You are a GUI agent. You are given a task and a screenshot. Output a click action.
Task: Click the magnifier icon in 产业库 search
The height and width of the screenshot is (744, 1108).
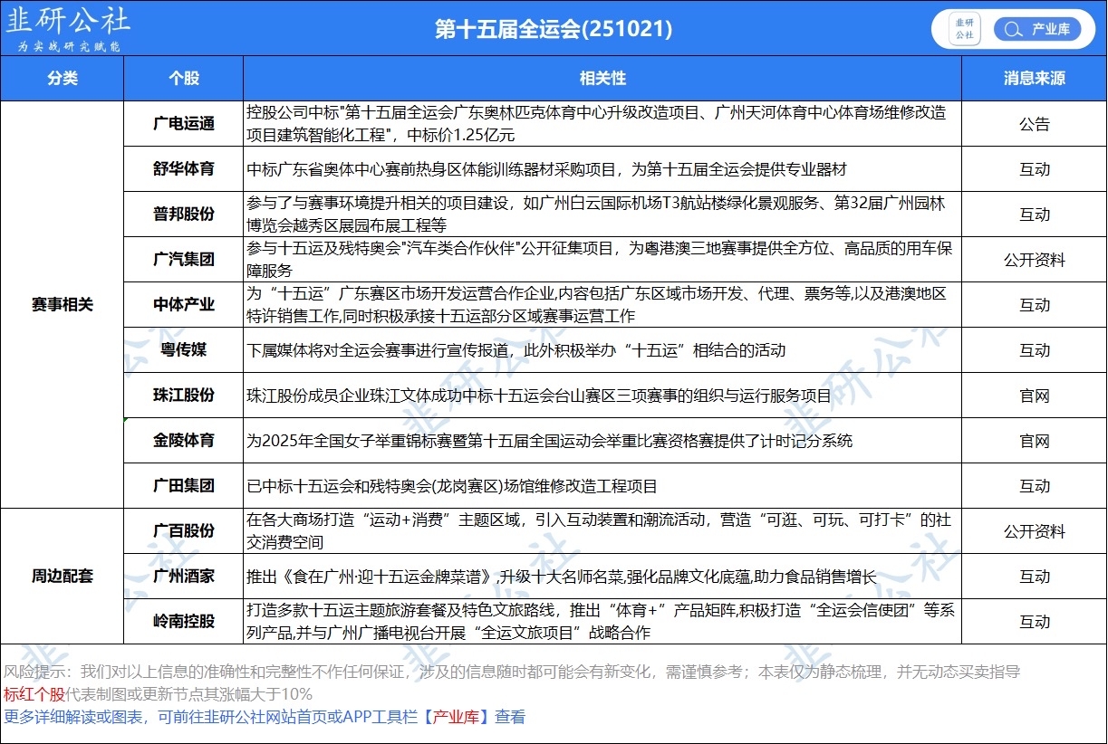click(1011, 30)
